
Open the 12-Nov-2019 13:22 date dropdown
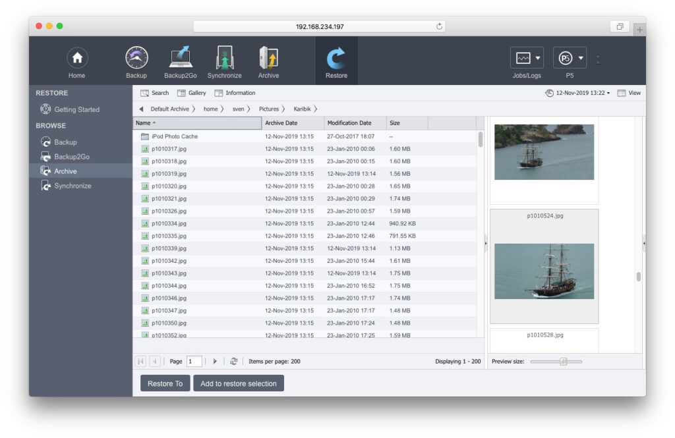577,93
